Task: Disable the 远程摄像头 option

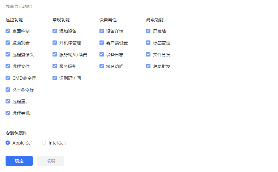Action: click(x=8, y=54)
